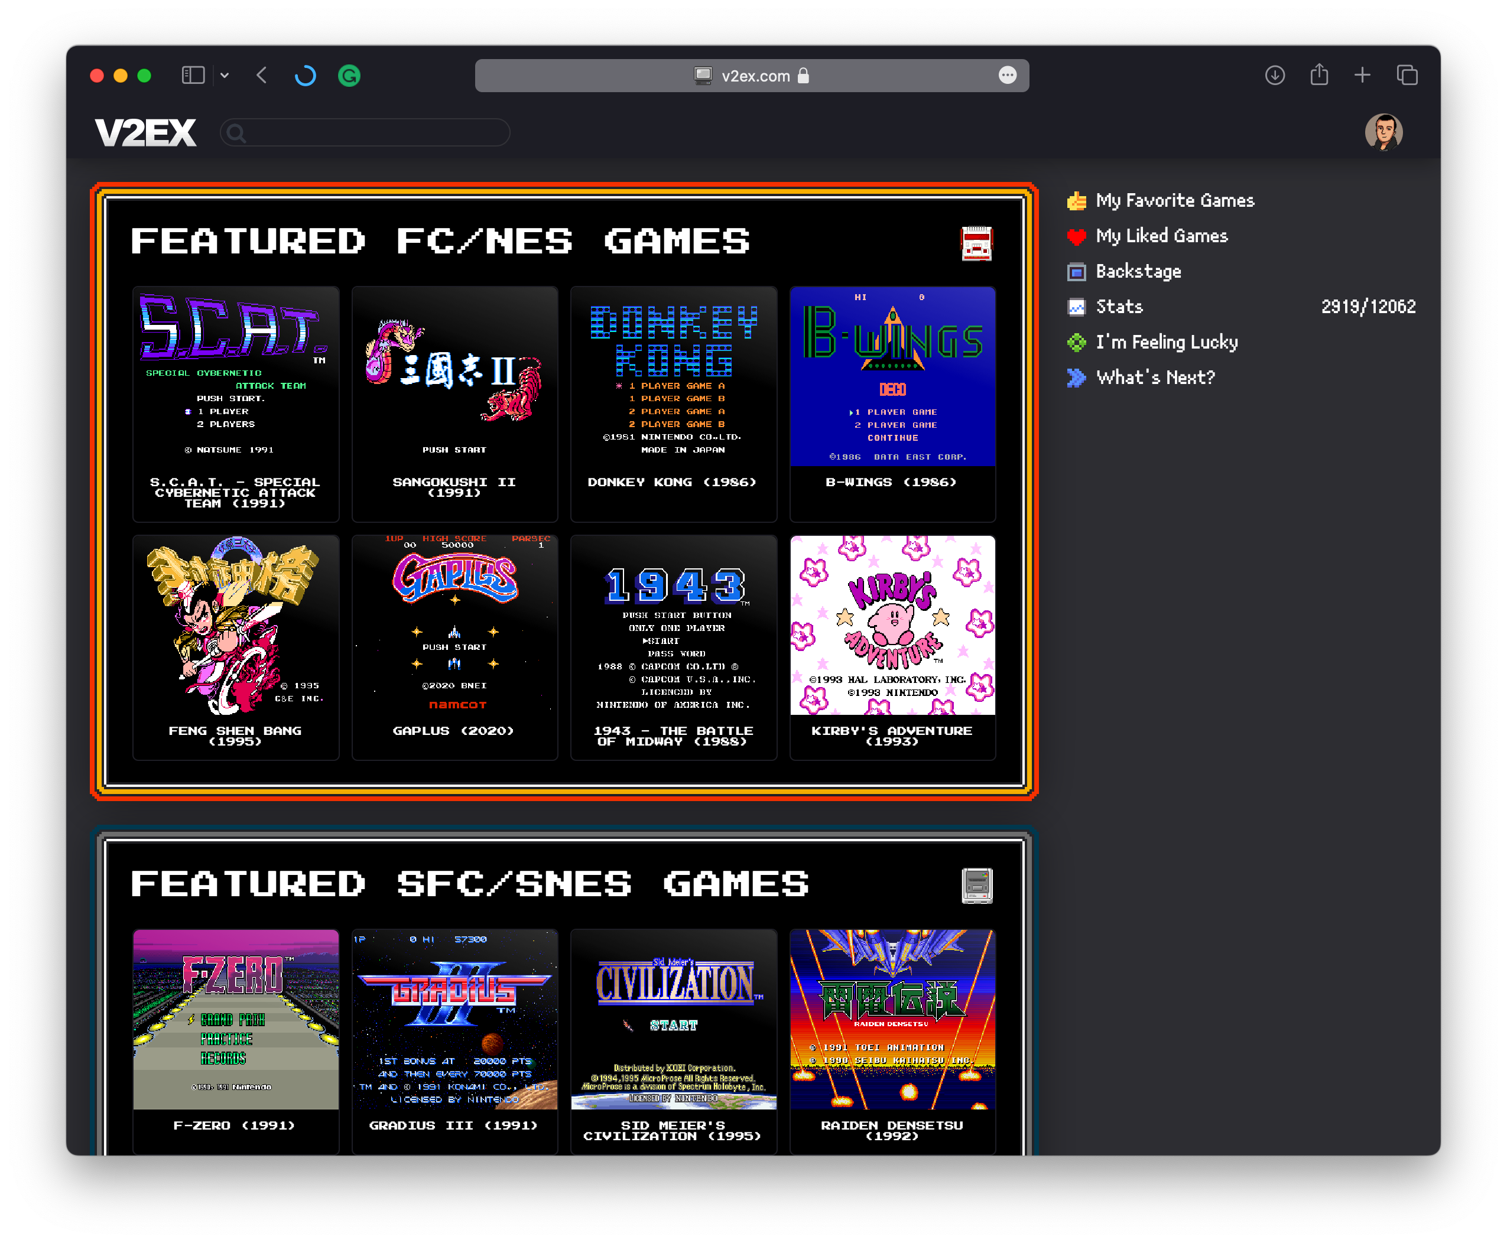
Task: Click the Backstage window icon in the sidebar
Action: (x=1077, y=271)
